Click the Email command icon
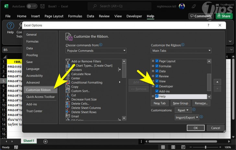This screenshot has height=150, width=236. [x=68, y=116]
